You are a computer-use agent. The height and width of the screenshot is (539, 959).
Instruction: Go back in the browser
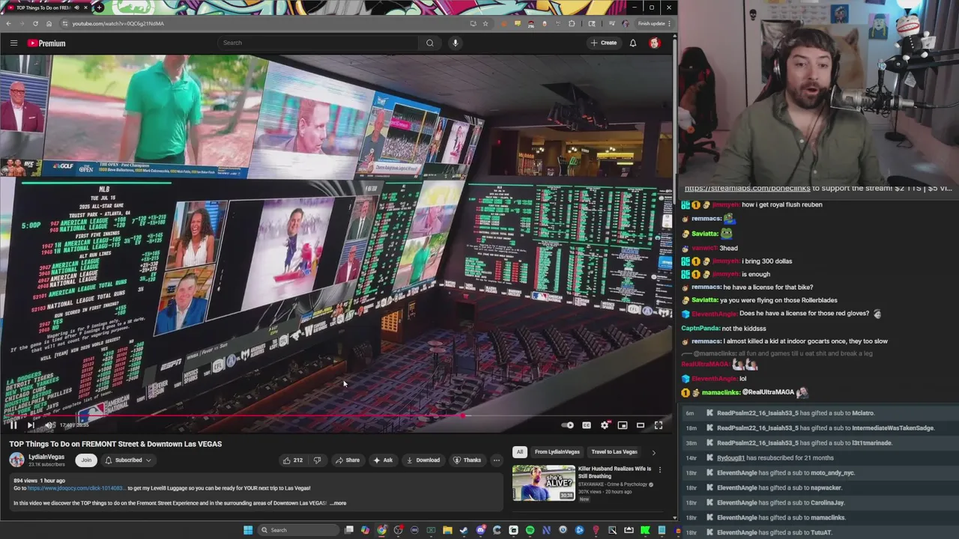tap(9, 23)
